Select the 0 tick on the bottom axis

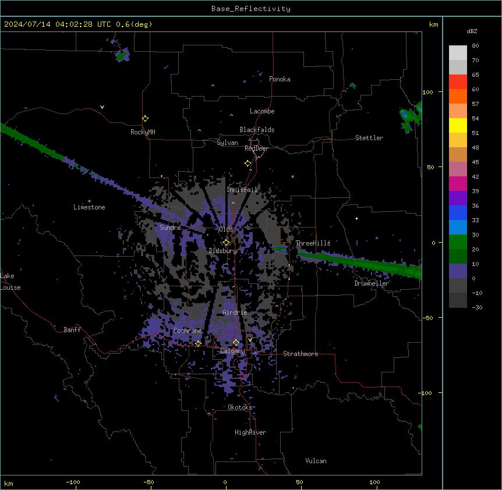(x=225, y=482)
